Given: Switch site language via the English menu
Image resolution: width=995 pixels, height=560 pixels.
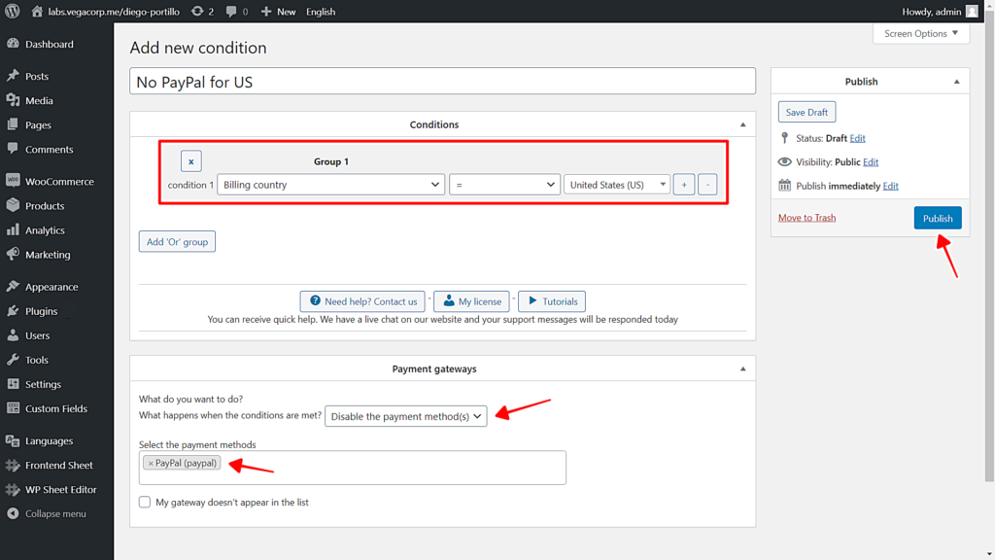Looking at the screenshot, I should [x=321, y=11].
